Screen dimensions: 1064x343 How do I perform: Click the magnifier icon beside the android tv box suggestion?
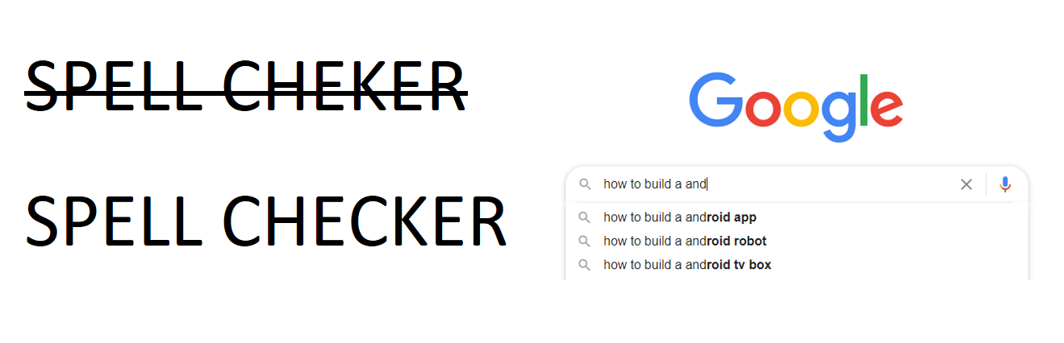click(x=585, y=264)
